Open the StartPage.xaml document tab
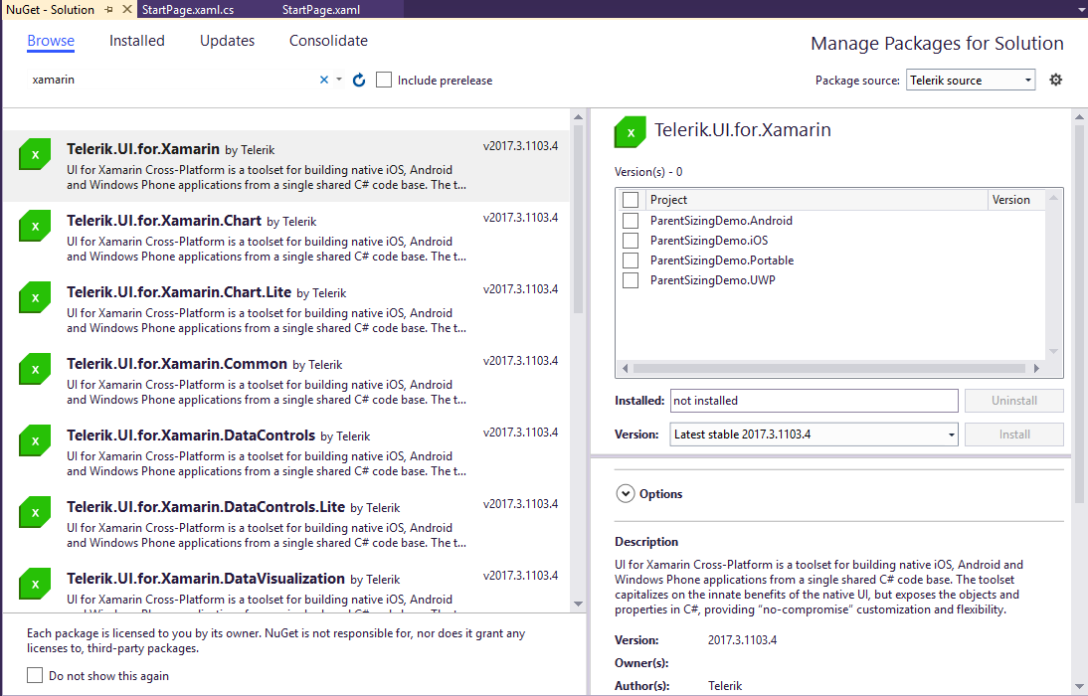1088x696 pixels. tap(320, 10)
